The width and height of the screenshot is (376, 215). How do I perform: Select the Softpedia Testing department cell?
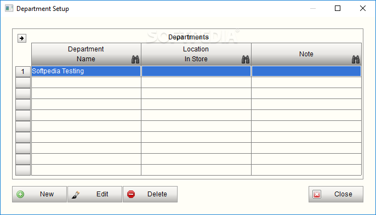click(86, 71)
